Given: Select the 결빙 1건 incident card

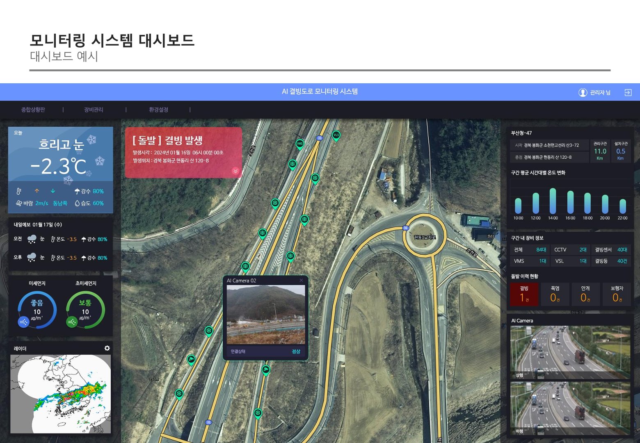Looking at the screenshot, I should [x=524, y=294].
